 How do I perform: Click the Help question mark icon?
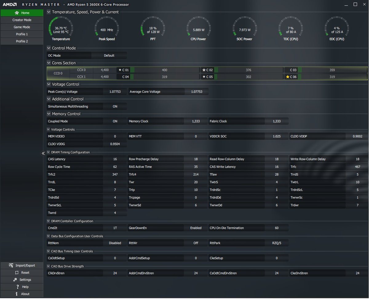[x=18, y=287]
